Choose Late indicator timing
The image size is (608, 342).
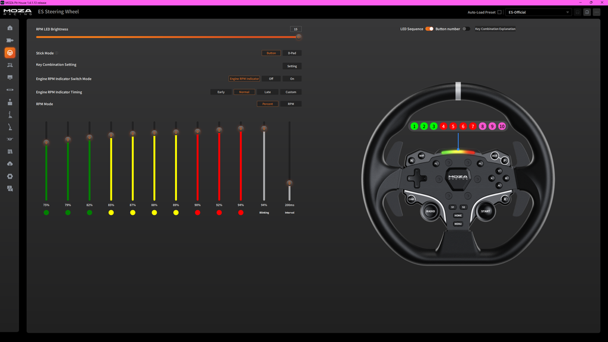tap(268, 92)
